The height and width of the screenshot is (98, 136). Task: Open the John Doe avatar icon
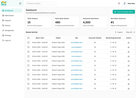125,4
